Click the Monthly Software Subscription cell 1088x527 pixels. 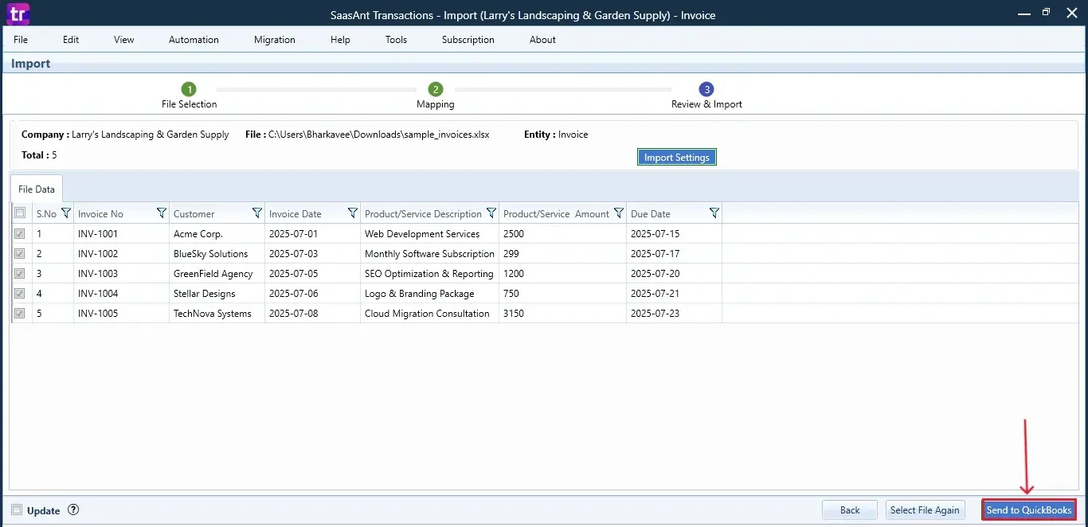pyautogui.click(x=430, y=254)
